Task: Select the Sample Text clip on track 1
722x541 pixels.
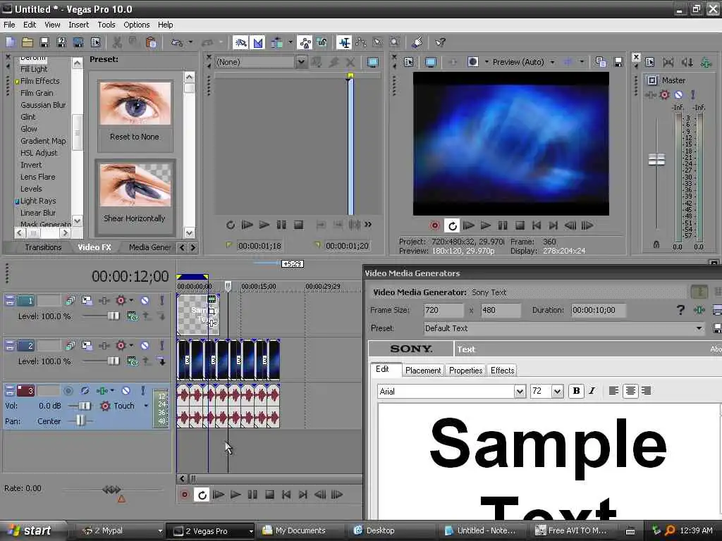Action: [x=198, y=315]
